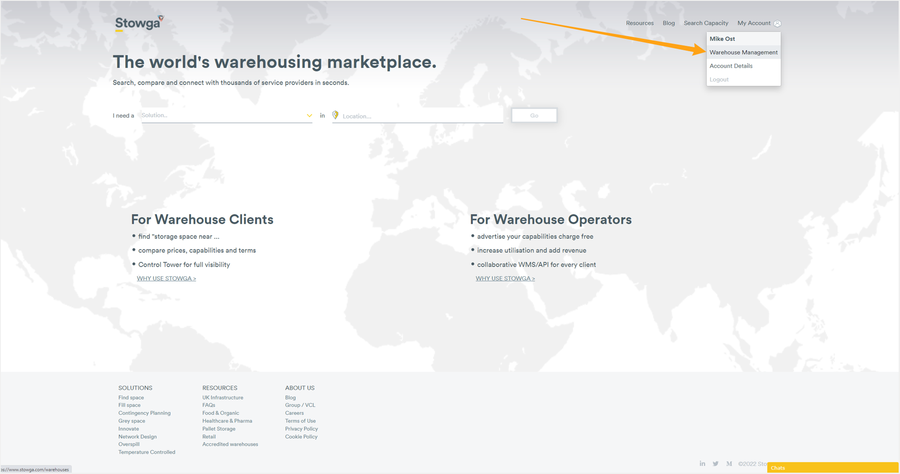Open the My Account profile icon
The image size is (900, 474).
coord(777,23)
